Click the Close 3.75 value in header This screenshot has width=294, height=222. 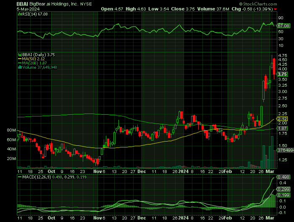183,9
